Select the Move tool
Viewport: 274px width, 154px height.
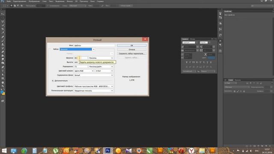coord(3,14)
